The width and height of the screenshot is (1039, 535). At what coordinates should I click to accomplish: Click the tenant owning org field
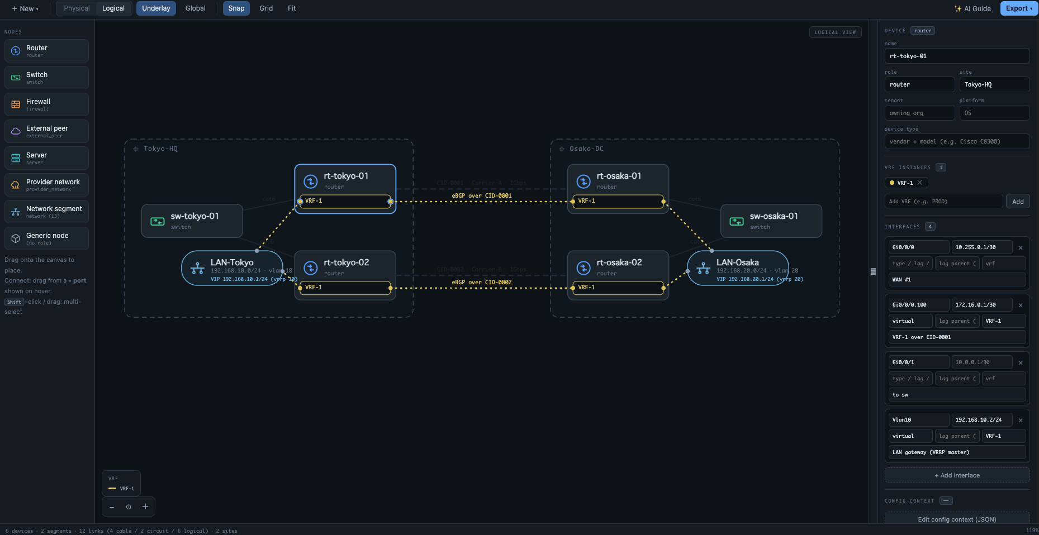click(x=919, y=113)
